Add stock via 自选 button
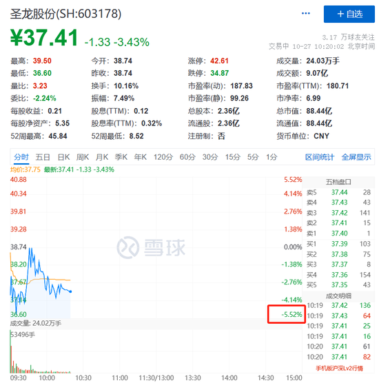This screenshot has width=379, height=383. click(349, 14)
